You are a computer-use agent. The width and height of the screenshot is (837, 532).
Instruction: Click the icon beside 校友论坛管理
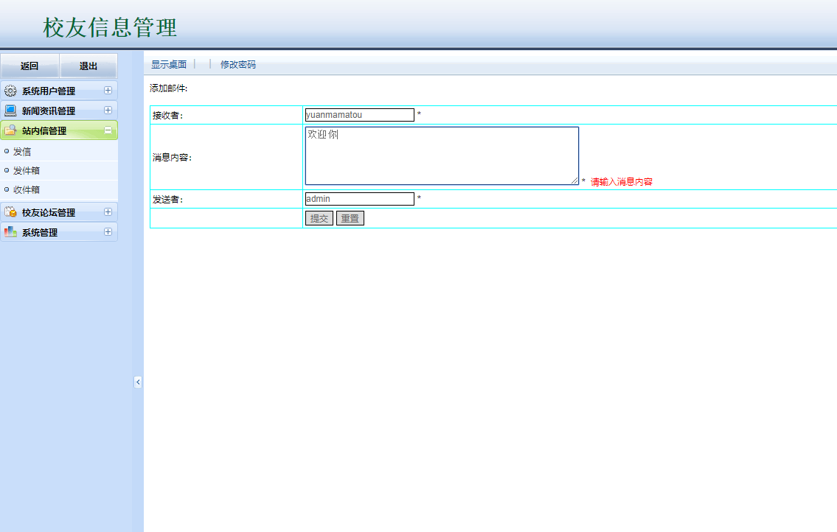(10, 211)
